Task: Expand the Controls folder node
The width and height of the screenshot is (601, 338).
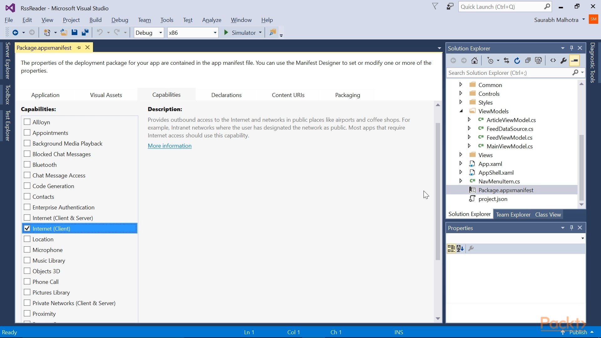Action: pos(461,93)
